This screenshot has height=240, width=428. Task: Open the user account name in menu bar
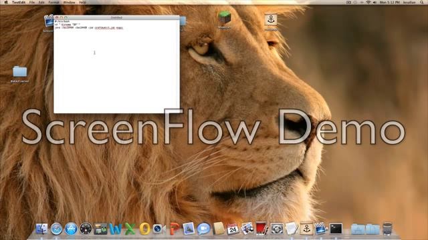[x=409, y=2]
